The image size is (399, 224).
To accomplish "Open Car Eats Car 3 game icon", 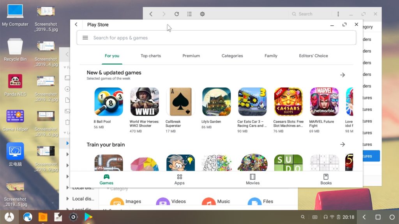I will [252, 101].
